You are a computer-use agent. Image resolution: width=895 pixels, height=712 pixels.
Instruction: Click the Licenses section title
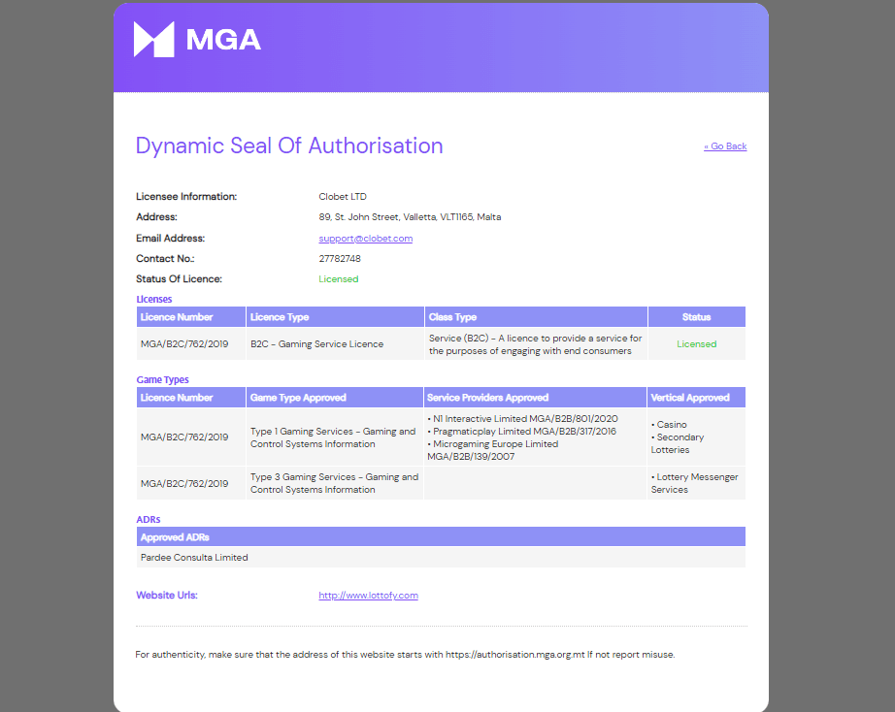tap(154, 299)
